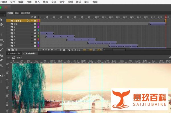The height and width of the screenshot is (113, 171).
Task: Click the green outline swatch of layer 4
Action: (x=38, y=36)
